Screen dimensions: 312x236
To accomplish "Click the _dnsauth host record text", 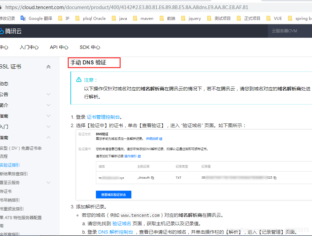I will pos(144,178).
